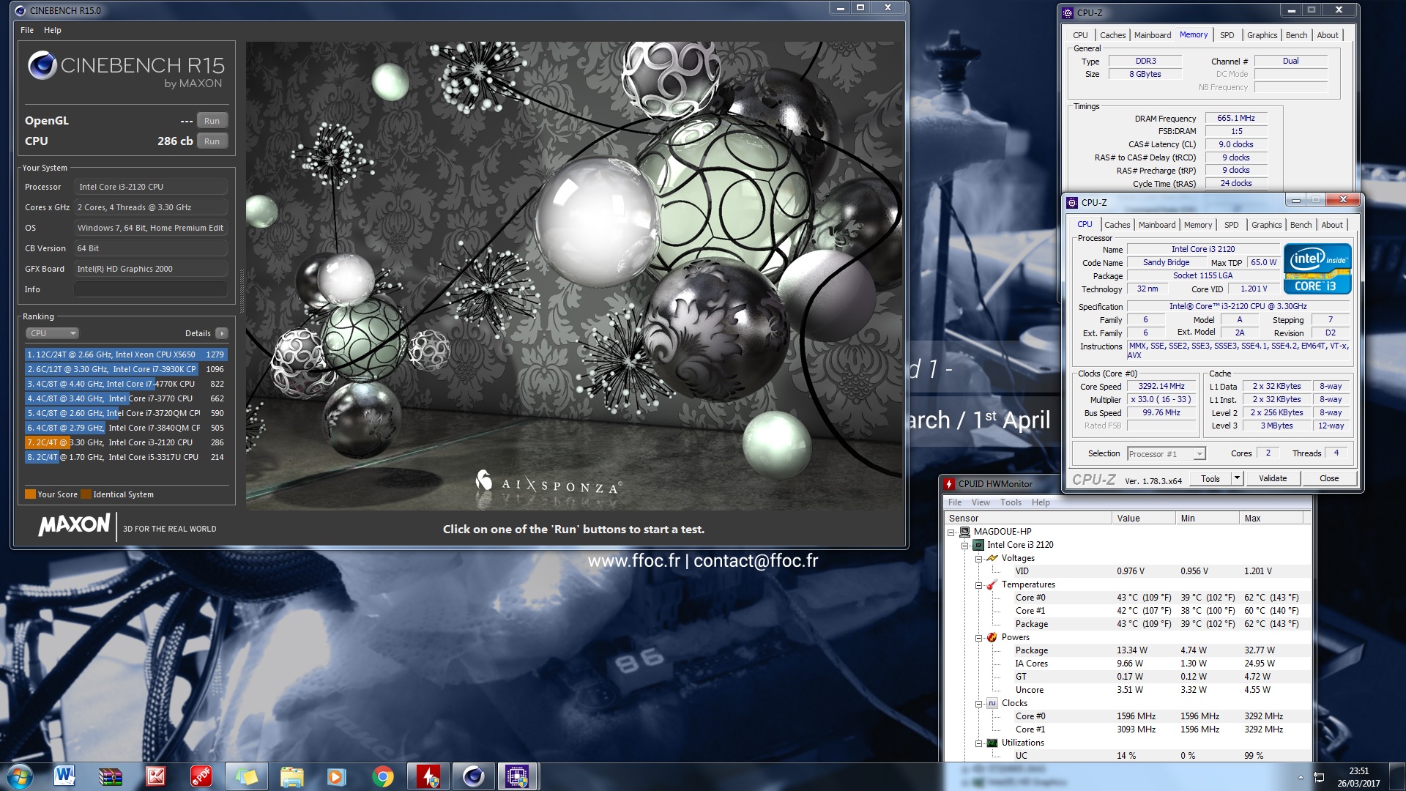Open Windows Media Player from the taskbar
The height and width of the screenshot is (791, 1406).
337,776
